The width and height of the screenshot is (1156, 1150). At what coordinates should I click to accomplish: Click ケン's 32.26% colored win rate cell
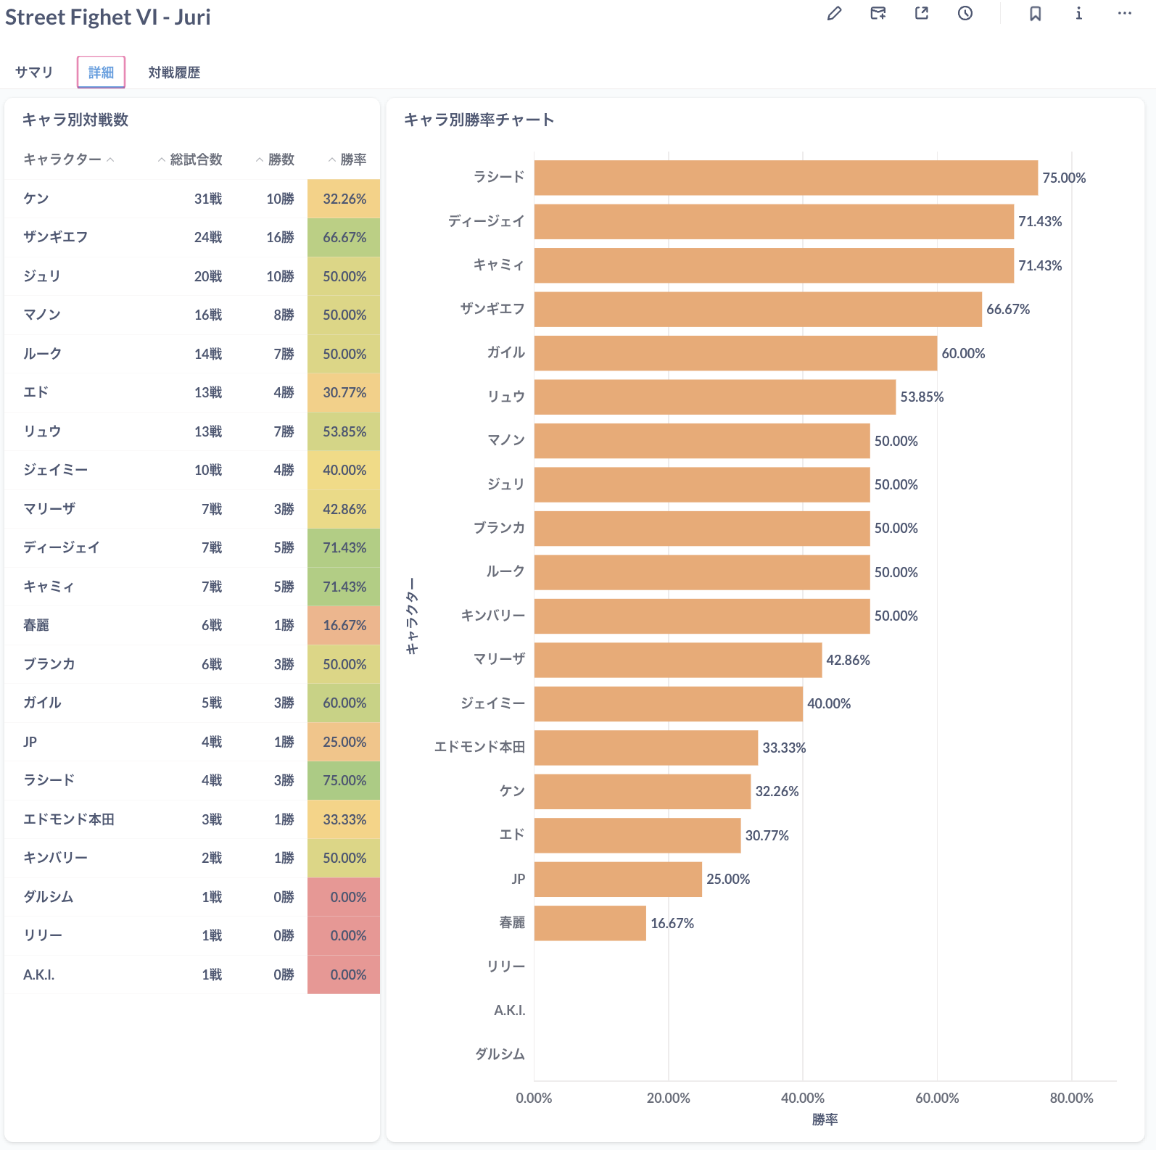(344, 199)
